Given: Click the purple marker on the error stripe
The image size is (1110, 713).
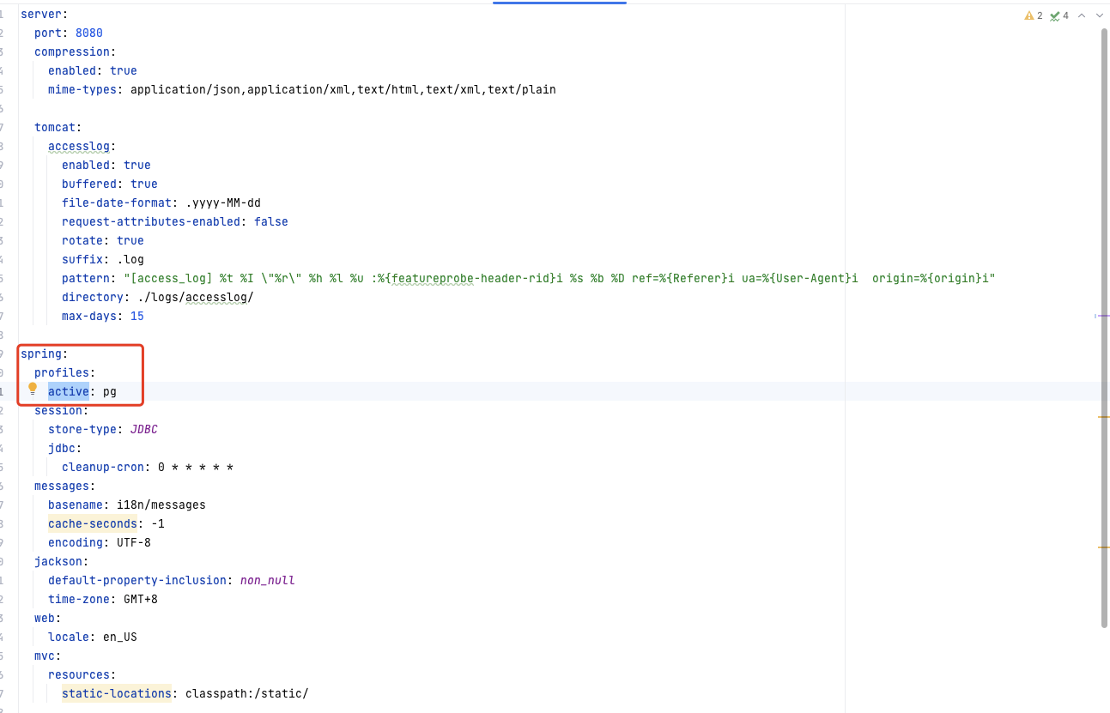Looking at the screenshot, I should point(1101,316).
